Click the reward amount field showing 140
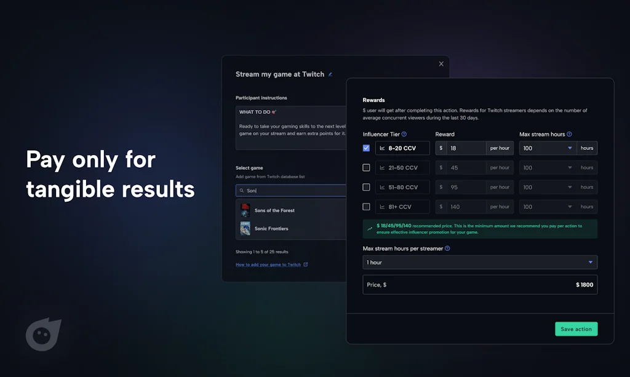Image resolution: width=630 pixels, height=377 pixels. click(x=466, y=207)
